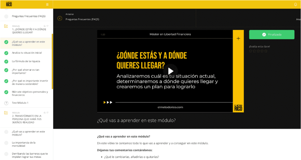Viewport: 301px width, 160px height.
Task: Click 'Déjanos tus comentarios contándonos:' text
Action: pyautogui.click(x=125, y=150)
